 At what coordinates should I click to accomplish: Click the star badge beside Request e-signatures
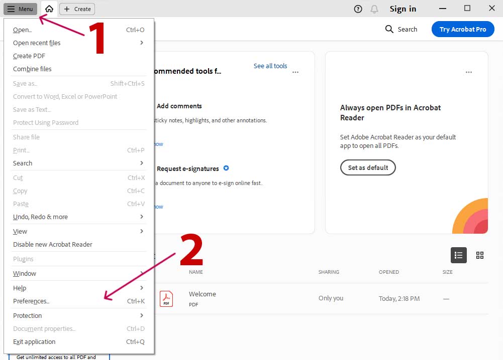pyautogui.click(x=226, y=168)
